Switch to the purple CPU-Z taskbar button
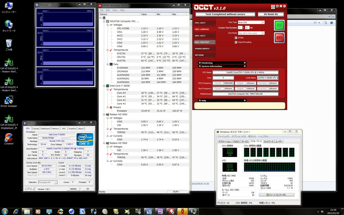 160,211
